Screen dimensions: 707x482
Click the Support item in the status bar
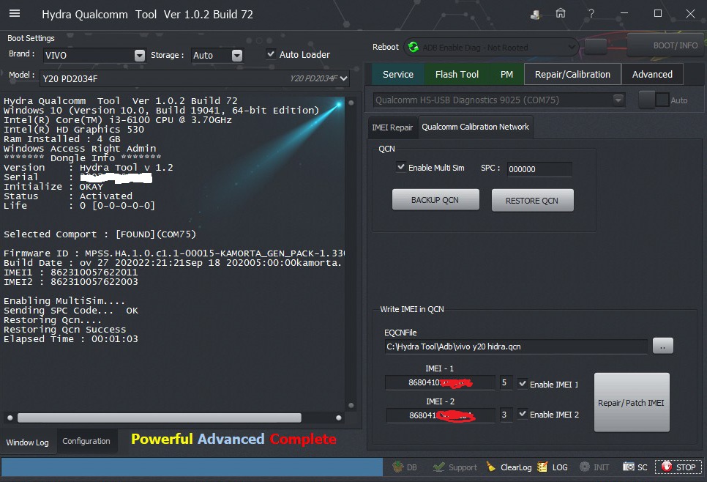[x=455, y=467]
